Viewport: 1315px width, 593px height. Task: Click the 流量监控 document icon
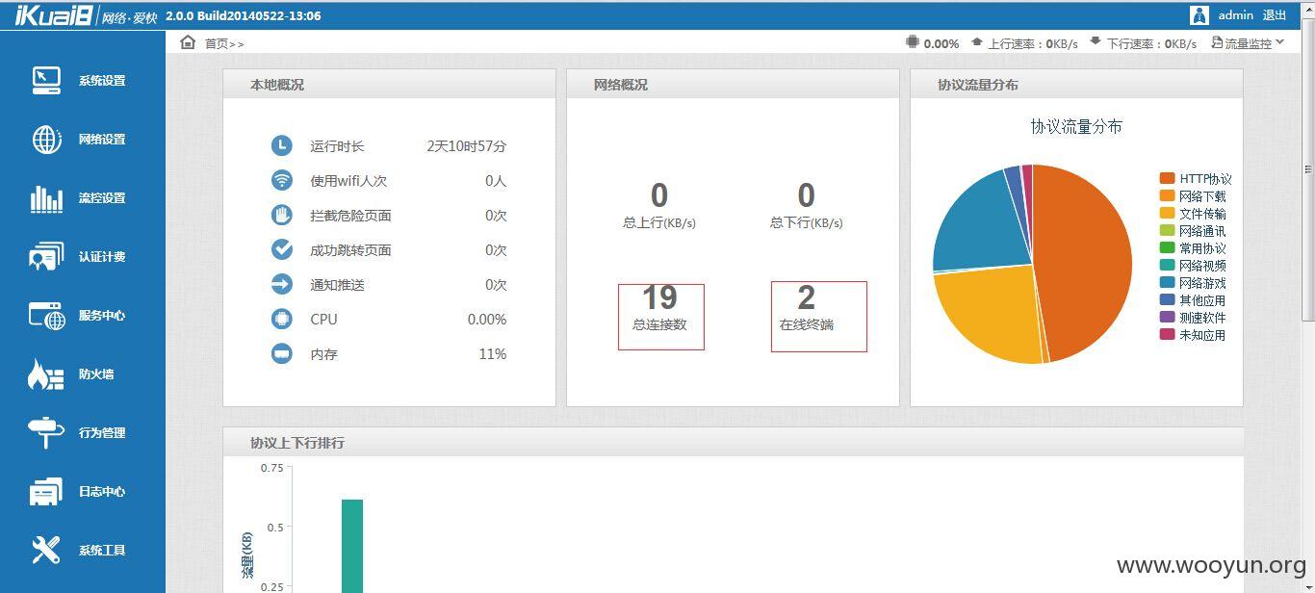[x=1217, y=42]
